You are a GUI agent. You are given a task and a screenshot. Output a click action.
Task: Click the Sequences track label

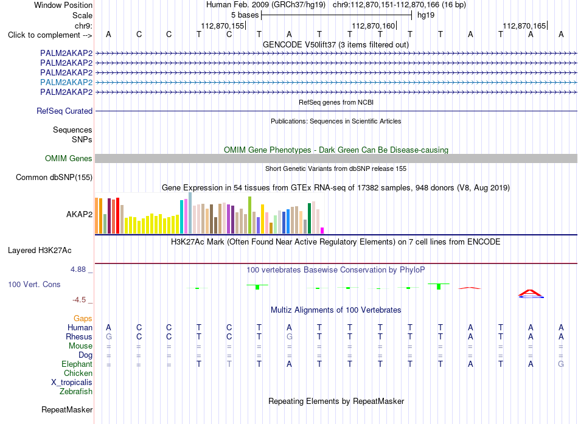tap(72, 130)
